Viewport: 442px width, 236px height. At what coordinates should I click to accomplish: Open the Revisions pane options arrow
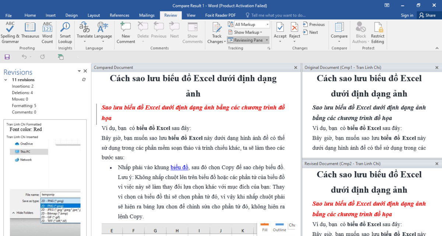click(79, 71)
